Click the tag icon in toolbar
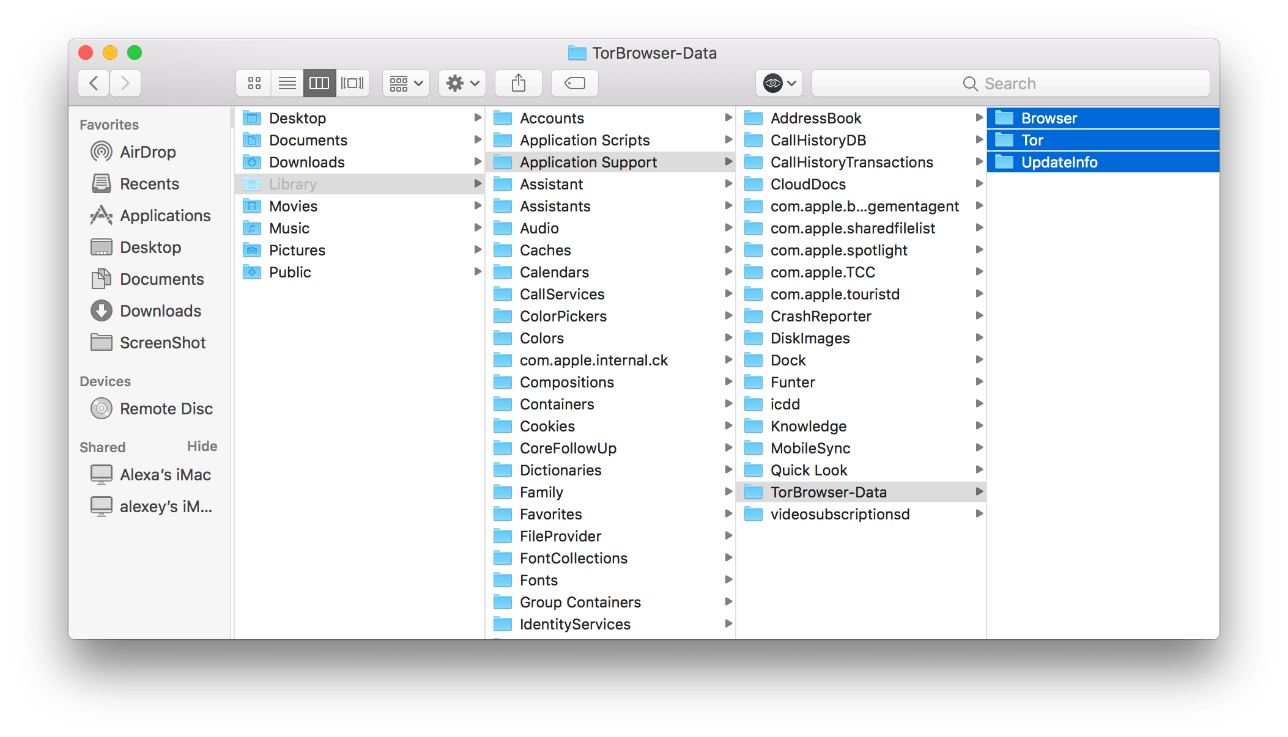1288x737 pixels. 575,83
